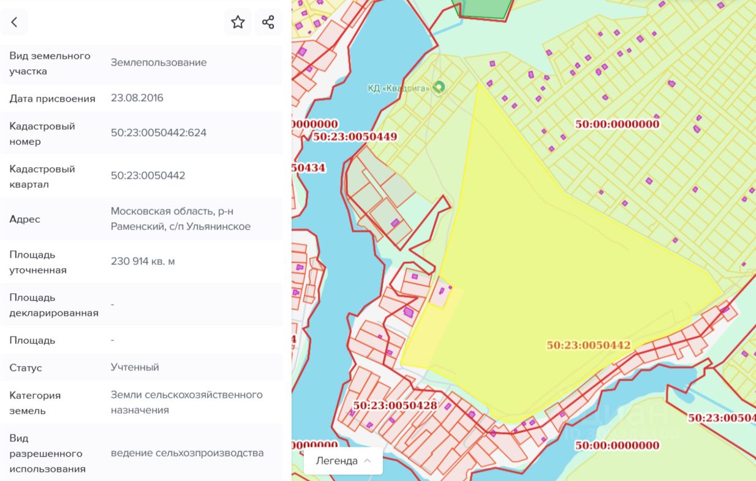This screenshot has height=481, width=756.
Task: Click the Землепользование value
Action: pyautogui.click(x=159, y=62)
